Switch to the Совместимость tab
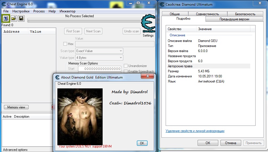The height and width of the screenshot is (152, 268). [x=208, y=14]
